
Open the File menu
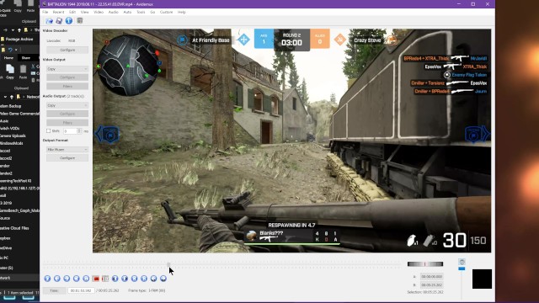coord(45,12)
